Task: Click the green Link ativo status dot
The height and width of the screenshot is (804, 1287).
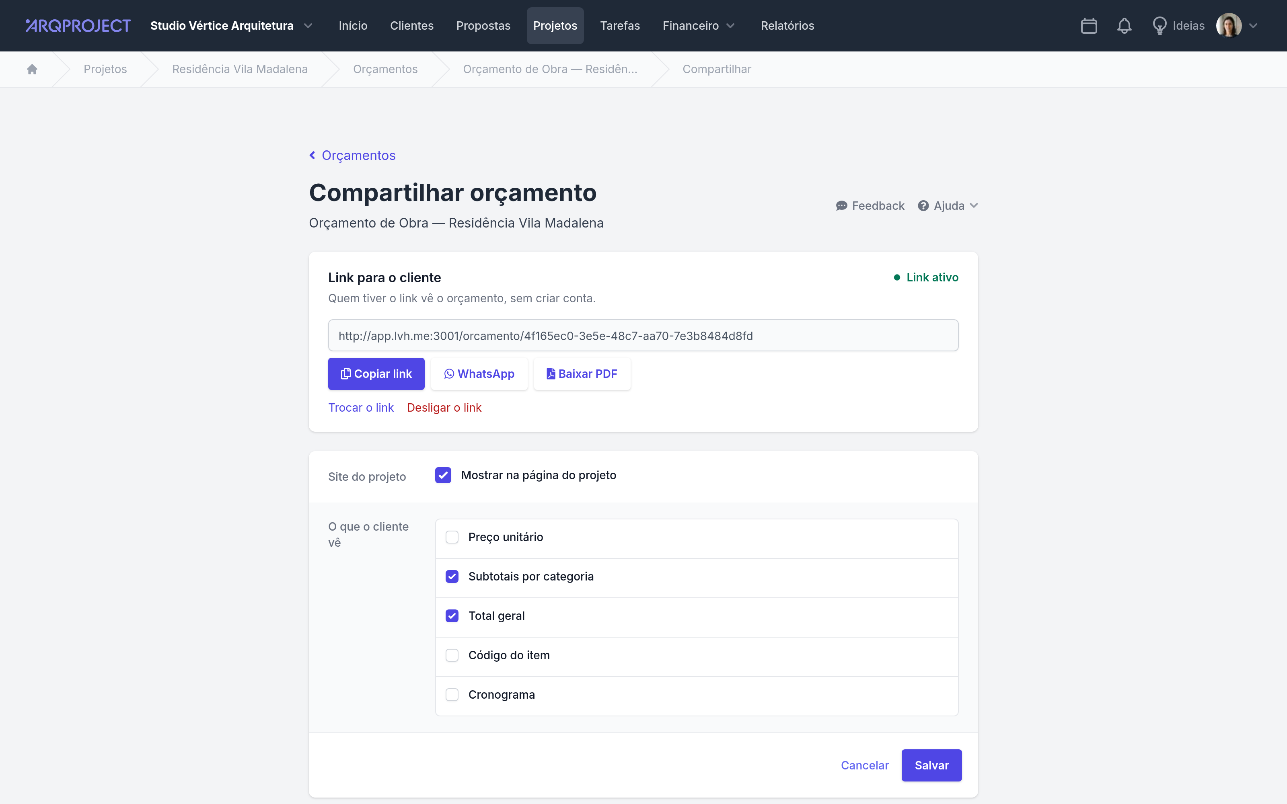Action: click(x=897, y=277)
